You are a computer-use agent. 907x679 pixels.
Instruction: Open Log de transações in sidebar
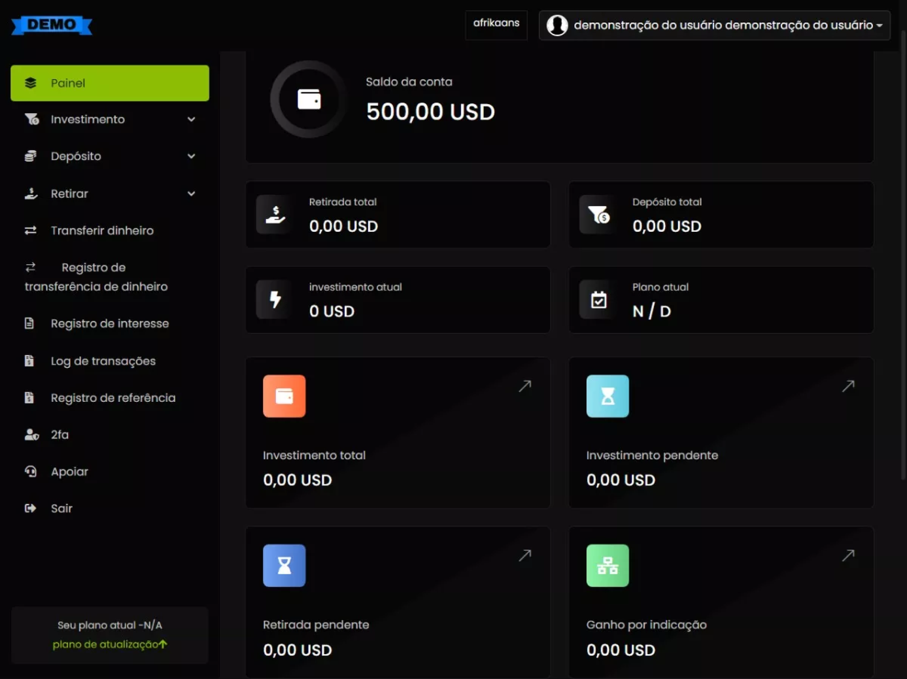coord(103,361)
